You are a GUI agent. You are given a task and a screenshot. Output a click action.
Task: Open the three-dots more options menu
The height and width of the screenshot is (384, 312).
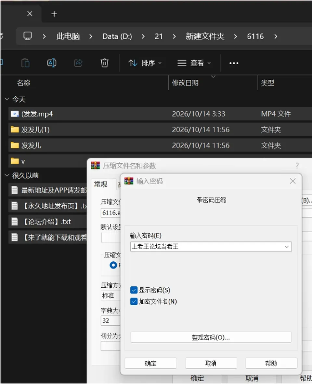(x=234, y=63)
